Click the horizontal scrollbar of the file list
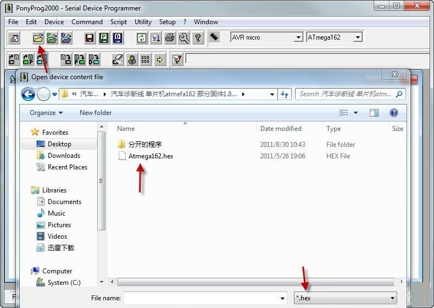The height and width of the screenshot is (308, 434). [256, 282]
